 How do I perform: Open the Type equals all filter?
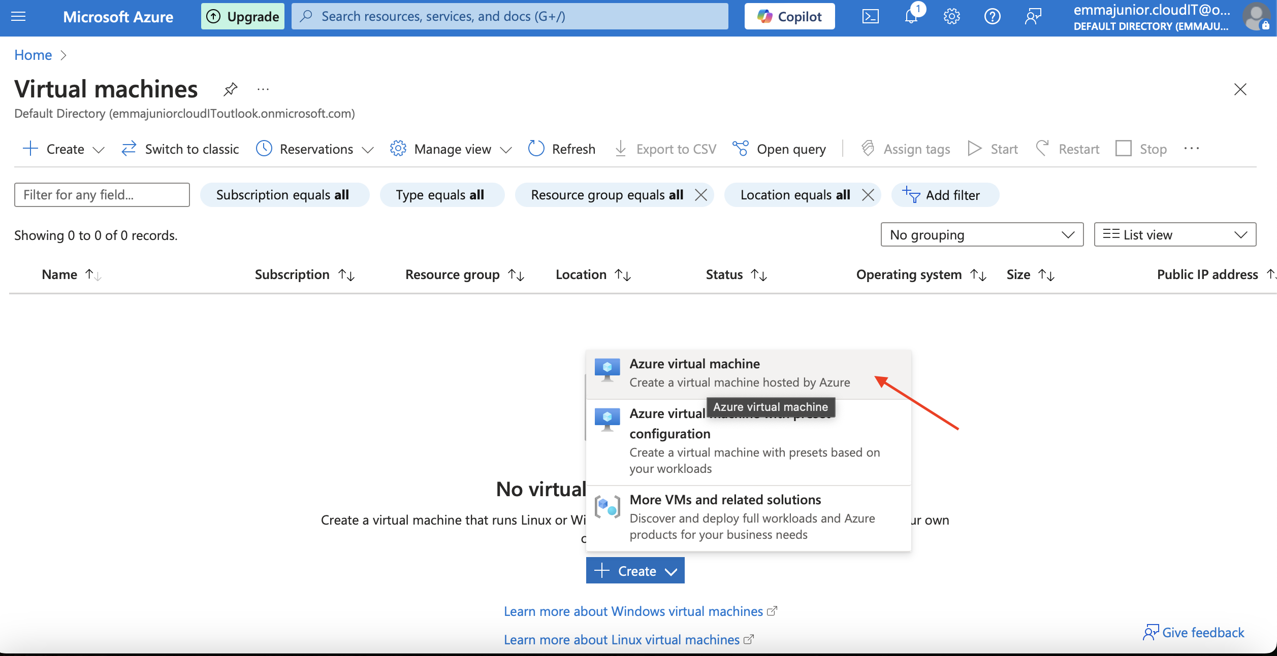(442, 195)
